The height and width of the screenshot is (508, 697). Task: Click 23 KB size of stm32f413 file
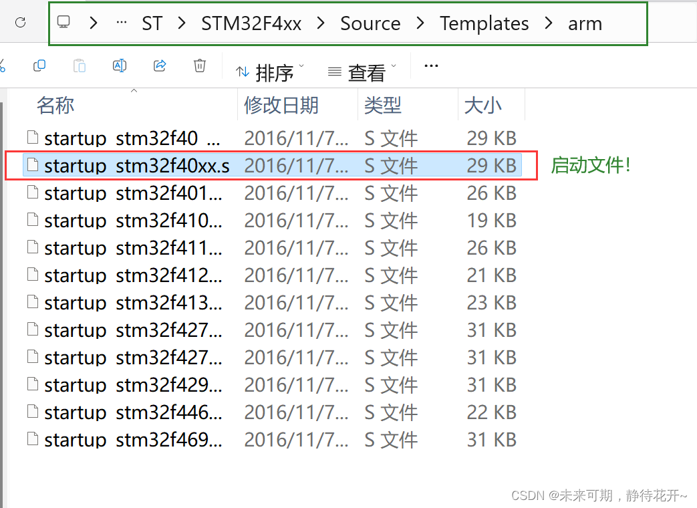(x=492, y=303)
